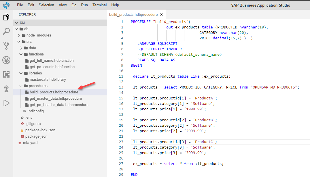Open the File menu
310x177 pixels.
click(20, 5)
